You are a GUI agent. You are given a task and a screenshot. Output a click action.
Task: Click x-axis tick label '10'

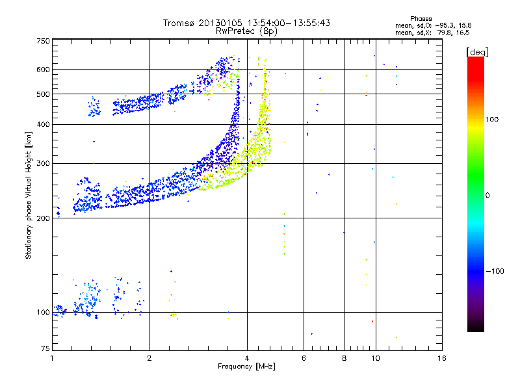tap(376, 358)
